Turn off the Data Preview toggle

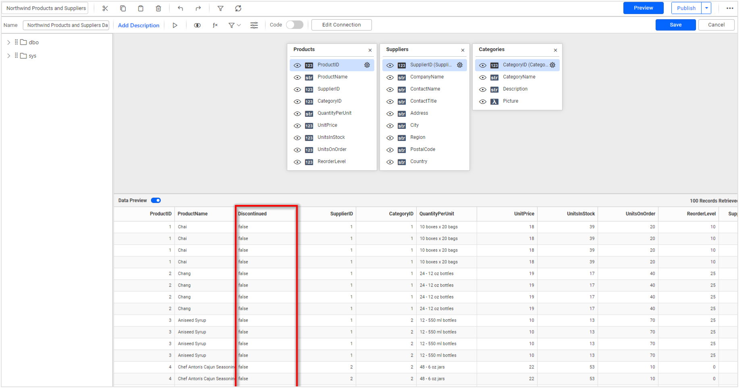click(156, 200)
